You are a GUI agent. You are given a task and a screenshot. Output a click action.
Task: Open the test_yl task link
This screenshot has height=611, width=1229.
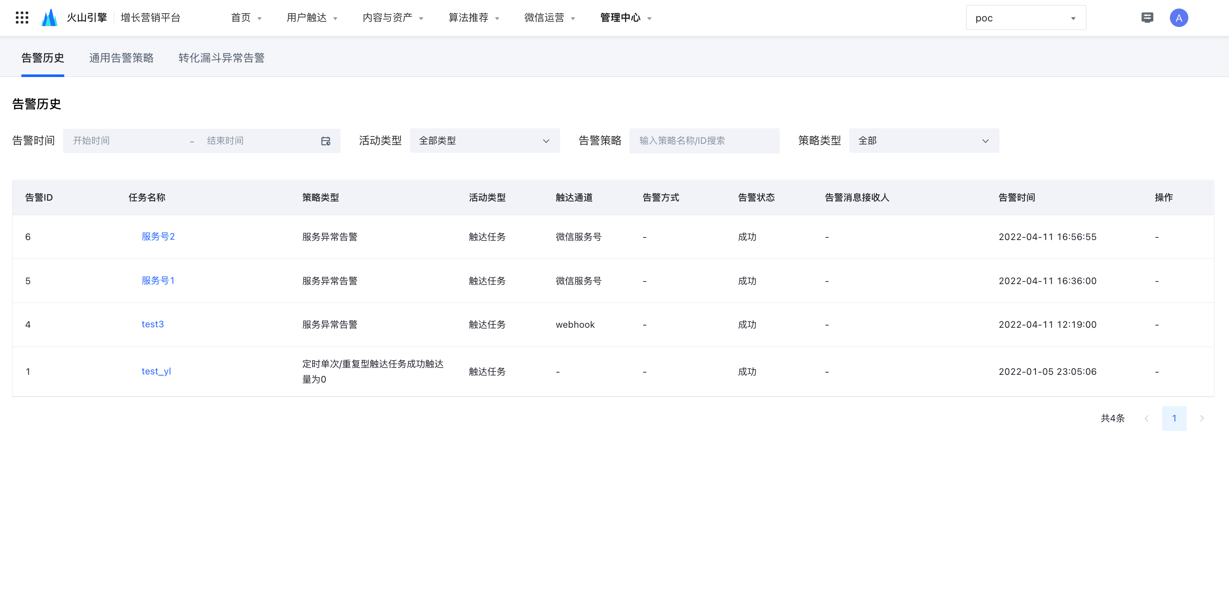point(156,371)
